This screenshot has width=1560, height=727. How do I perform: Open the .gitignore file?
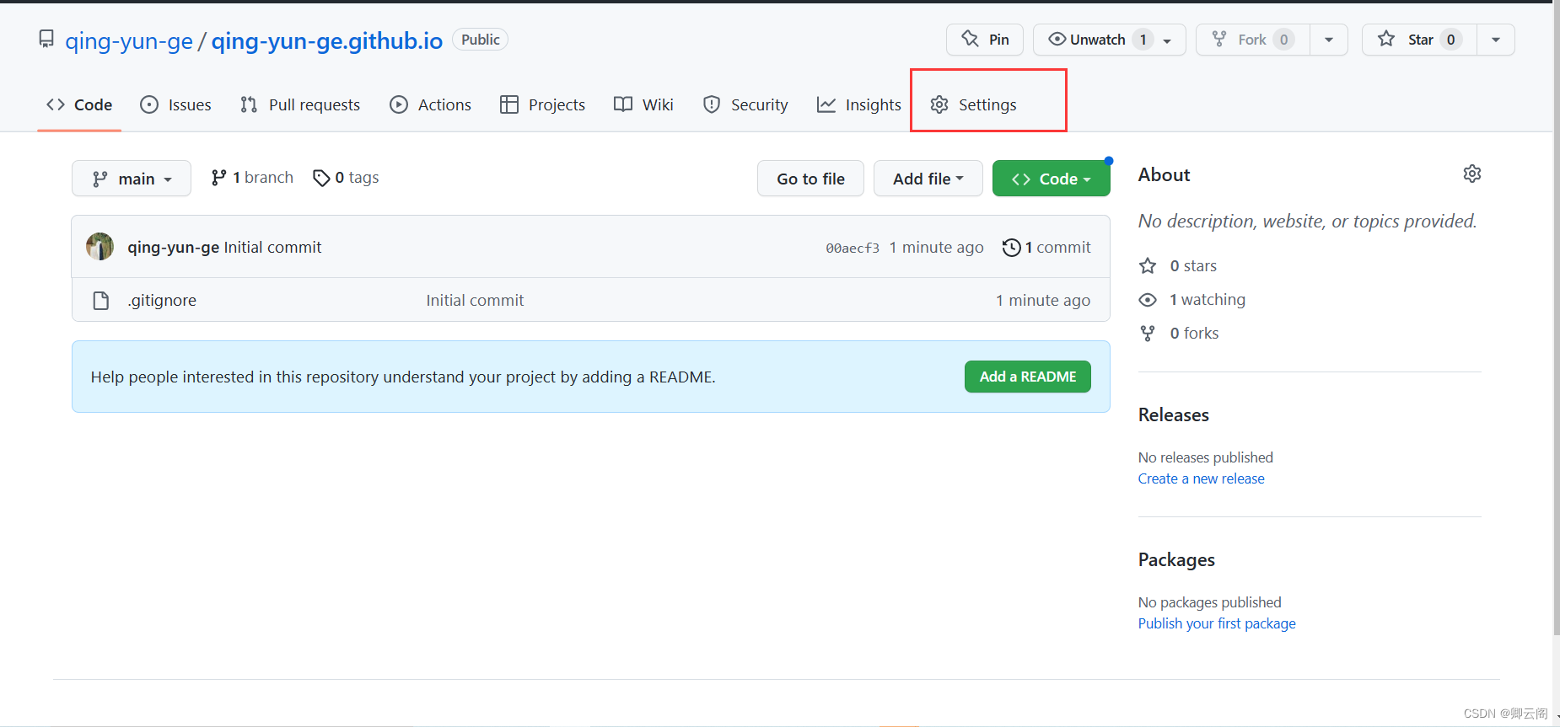(x=162, y=301)
